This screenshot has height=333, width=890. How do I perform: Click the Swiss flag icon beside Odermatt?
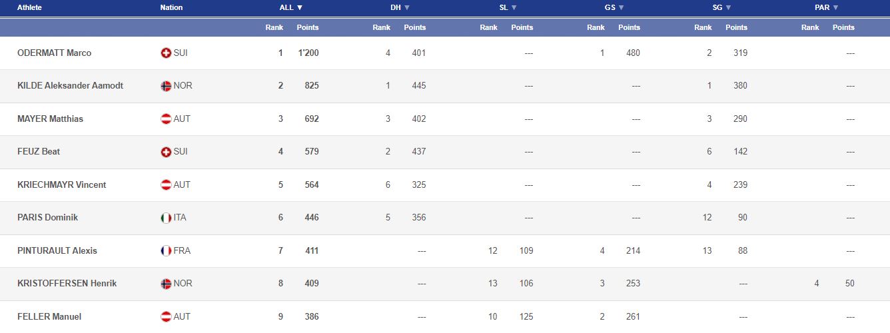(166, 53)
